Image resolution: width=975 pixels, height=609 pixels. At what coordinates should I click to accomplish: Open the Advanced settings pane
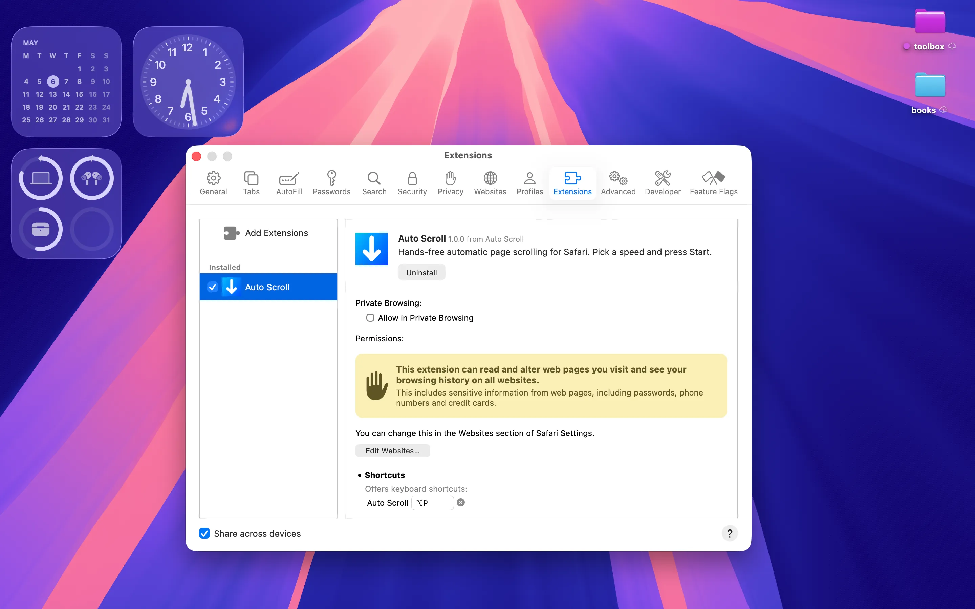point(618,182)
